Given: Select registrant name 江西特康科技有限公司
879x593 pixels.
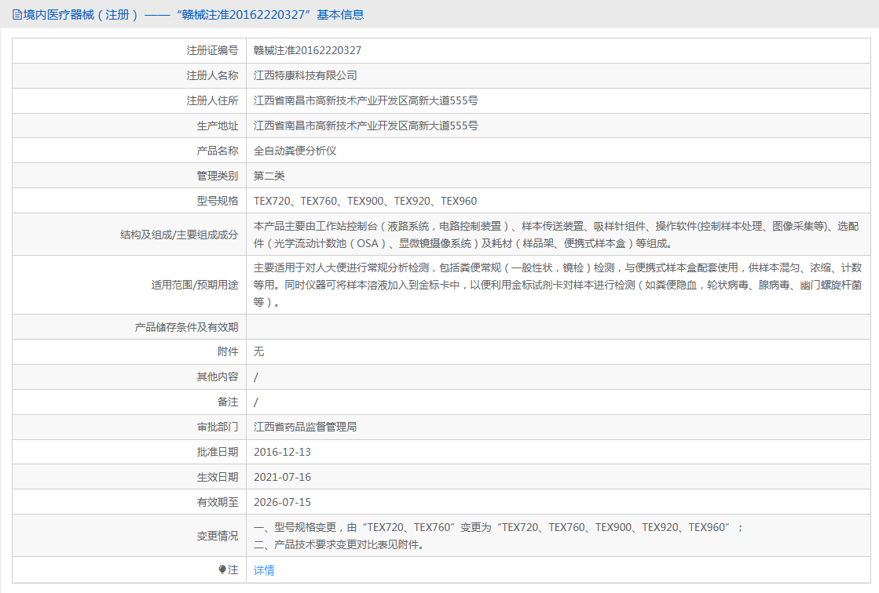Looking at the screenshot, I should pyautogui.click(x=305, y=75).
